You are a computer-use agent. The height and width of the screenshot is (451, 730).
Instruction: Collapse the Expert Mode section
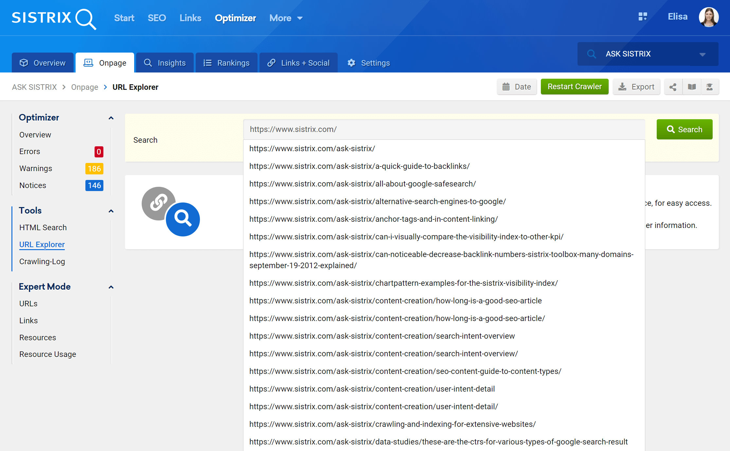(x=111, y=287)
